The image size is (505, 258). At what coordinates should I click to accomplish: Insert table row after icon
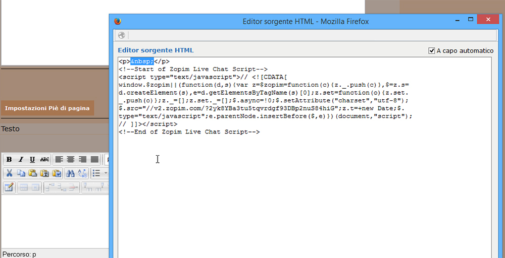pyautogui.click(x=62, y=187)
